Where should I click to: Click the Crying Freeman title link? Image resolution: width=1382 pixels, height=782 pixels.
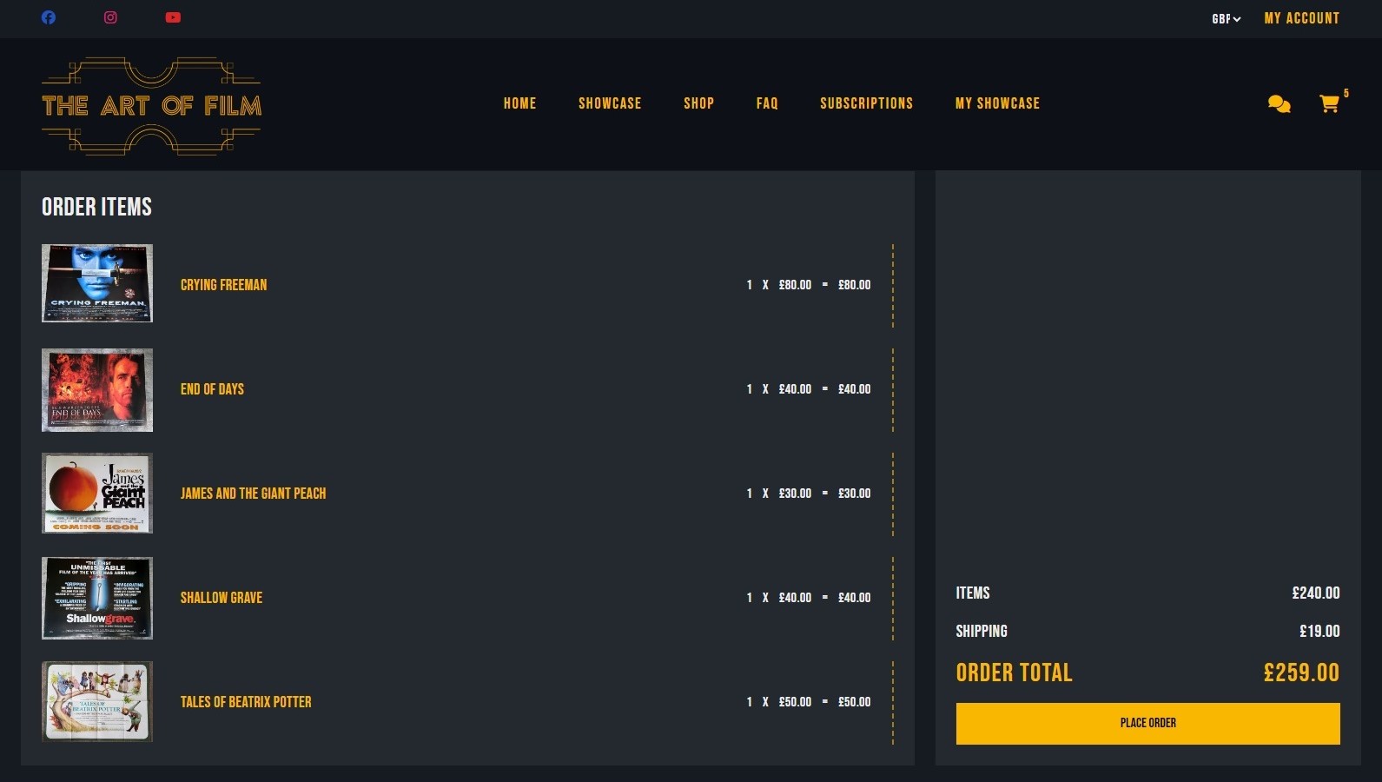pyautogui.click(x=223, y=285)
